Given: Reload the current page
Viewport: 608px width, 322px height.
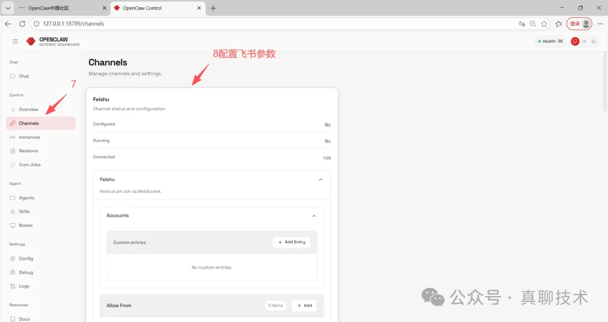Looking at the screenshot, I should 23,24.
